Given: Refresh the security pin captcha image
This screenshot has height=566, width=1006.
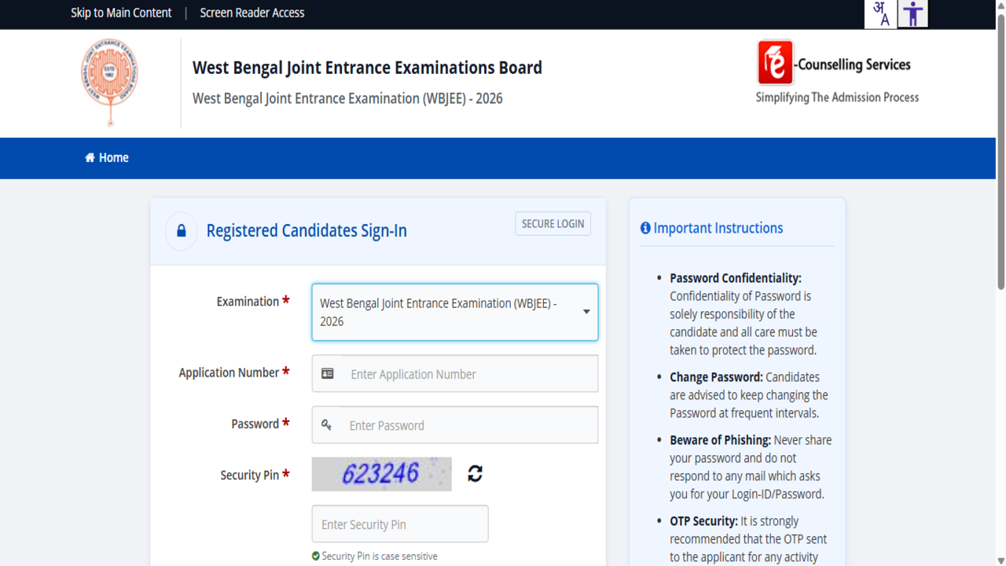Looking at the screenshot, I should pos(474,473).
